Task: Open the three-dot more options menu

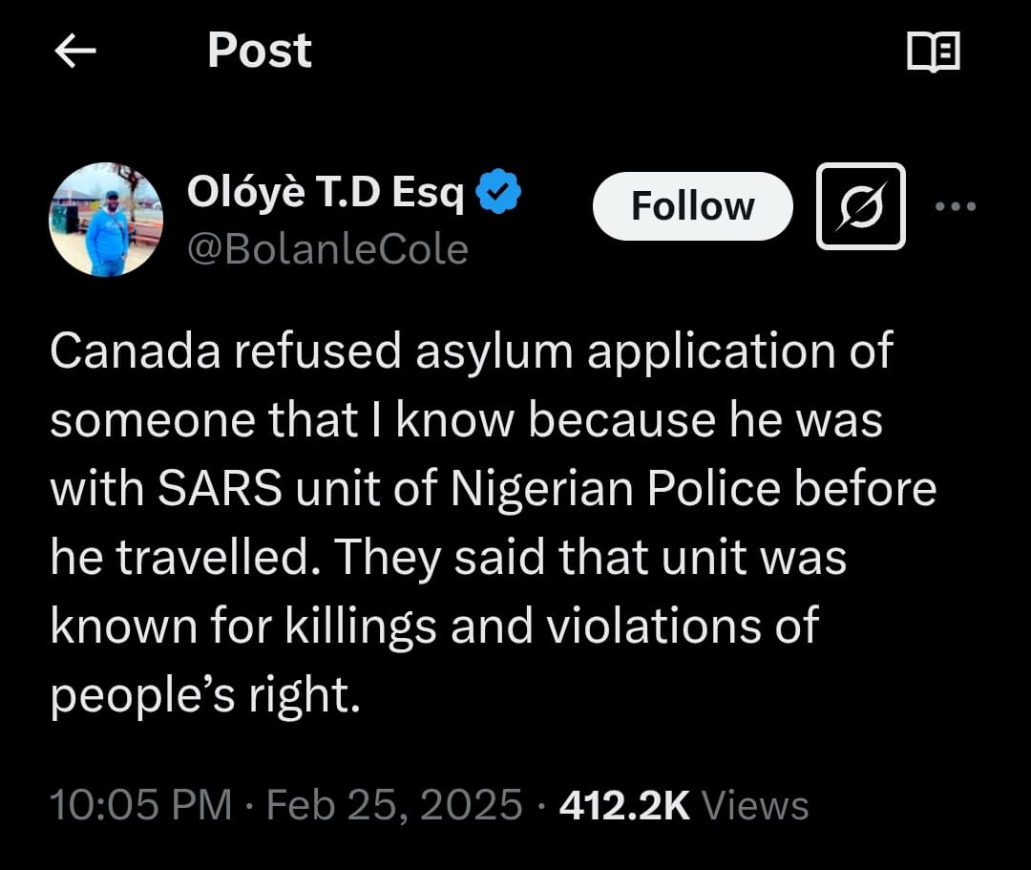Action: (x=957, y=206)
